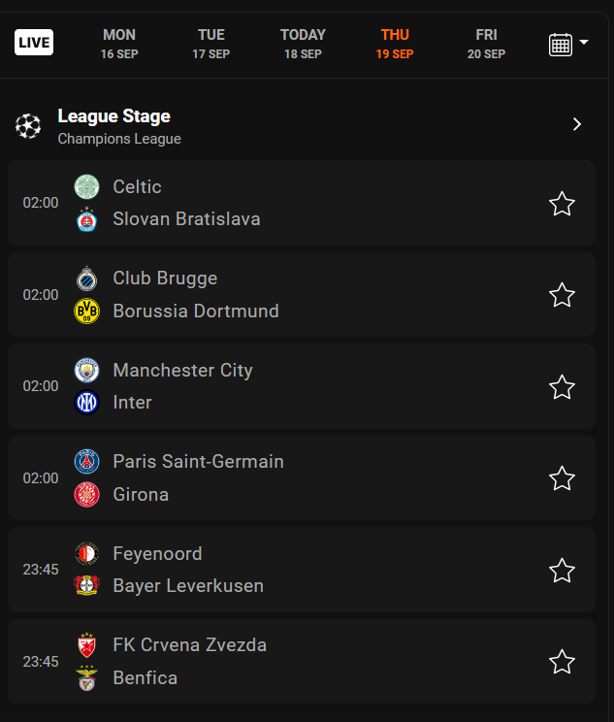
Task: Favorite the Celtic vs Slovan Bratislava match
Action: click(x=563, y=204)
